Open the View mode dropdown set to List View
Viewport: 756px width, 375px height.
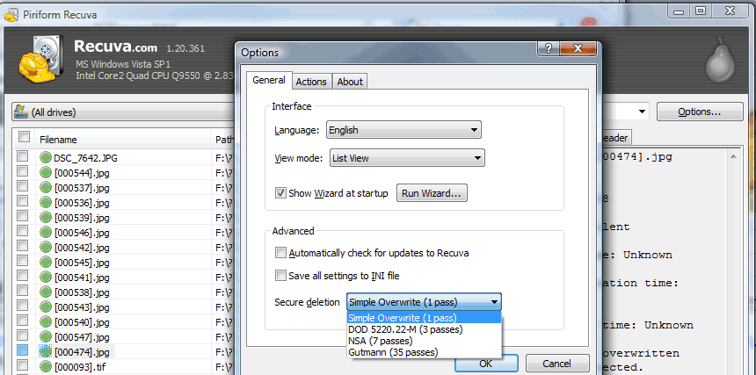[407, 158]
